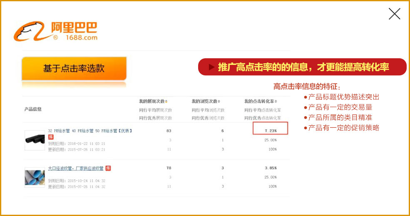Open the black PE water pipe thumbnail
Image resolution: width=410 pixels, height=216 pixels.
coord(35,140)
